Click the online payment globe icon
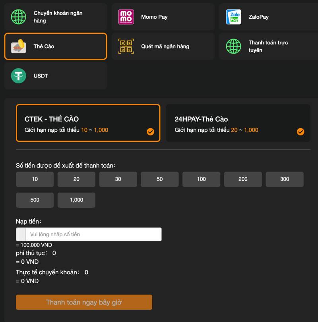318x322 pixels. (233, 46)
